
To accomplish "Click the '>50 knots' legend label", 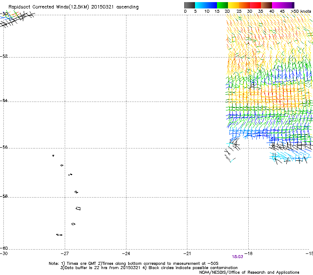I will pos(301,11).
